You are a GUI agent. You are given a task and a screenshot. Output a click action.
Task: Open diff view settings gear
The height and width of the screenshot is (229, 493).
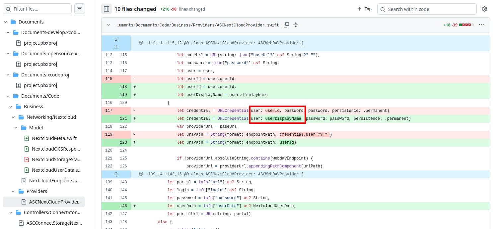click(x=485, y=9)
